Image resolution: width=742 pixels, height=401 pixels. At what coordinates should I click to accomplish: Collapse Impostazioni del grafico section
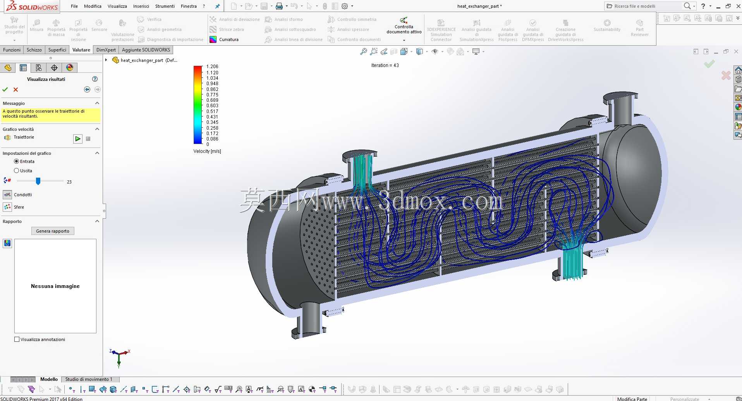pyautogui.click(x=97, y=153)
